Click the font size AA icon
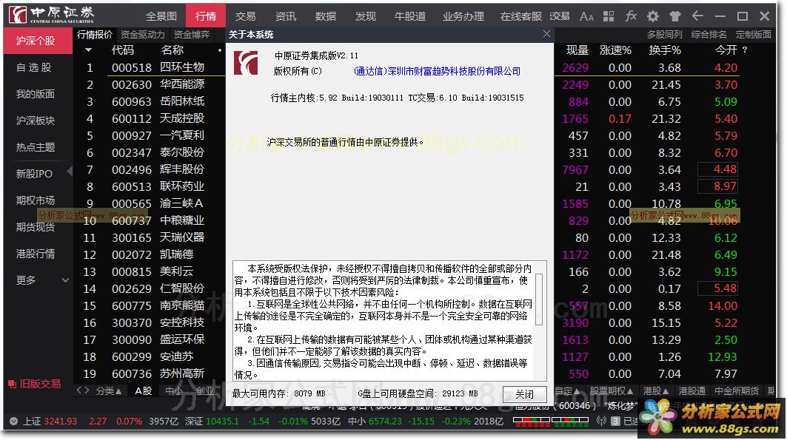 586,16
